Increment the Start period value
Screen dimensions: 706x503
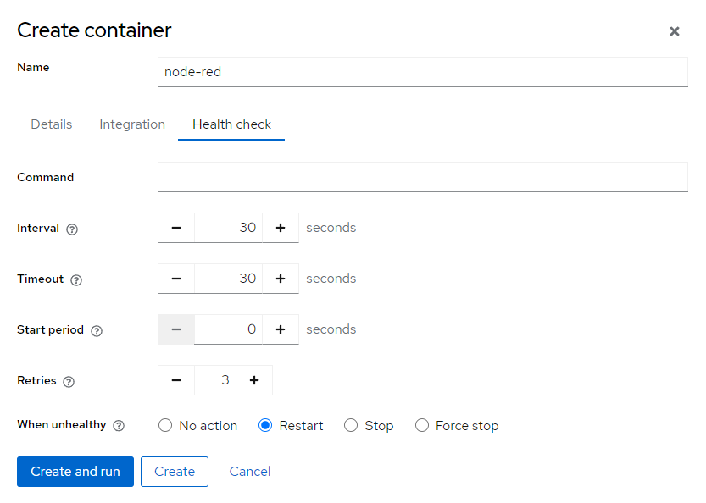coord(281,329)
